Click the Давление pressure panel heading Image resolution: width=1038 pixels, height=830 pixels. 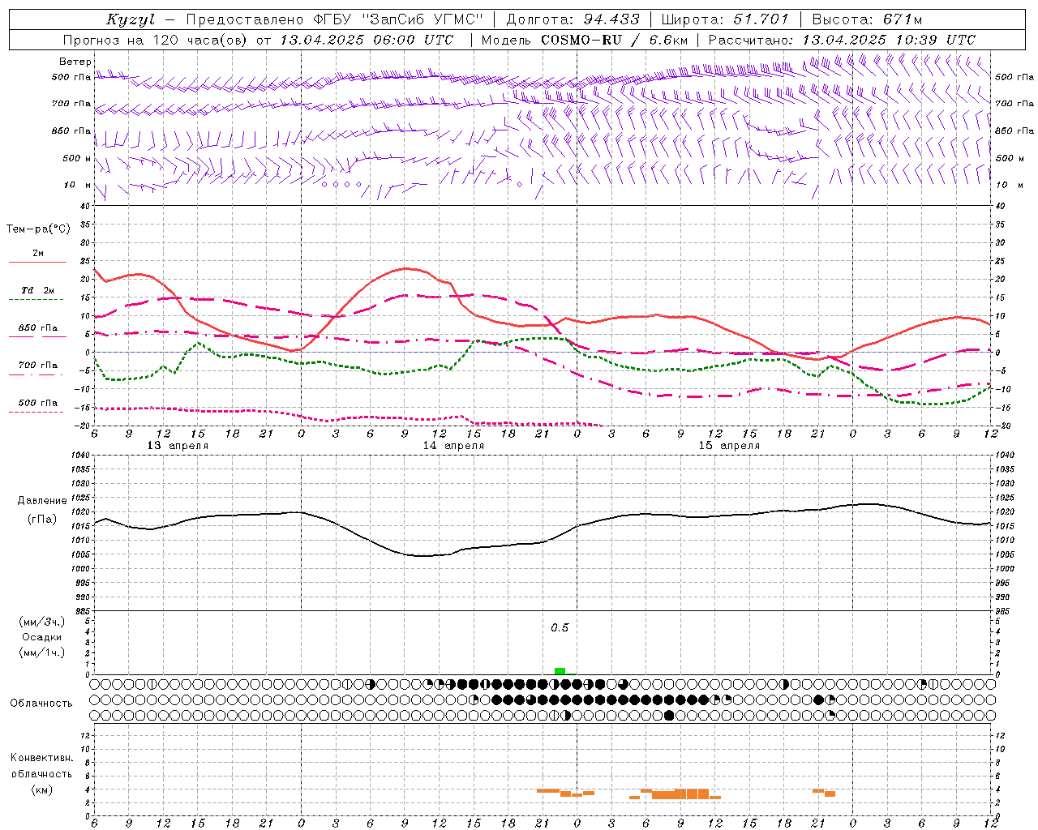click(42, 501)
